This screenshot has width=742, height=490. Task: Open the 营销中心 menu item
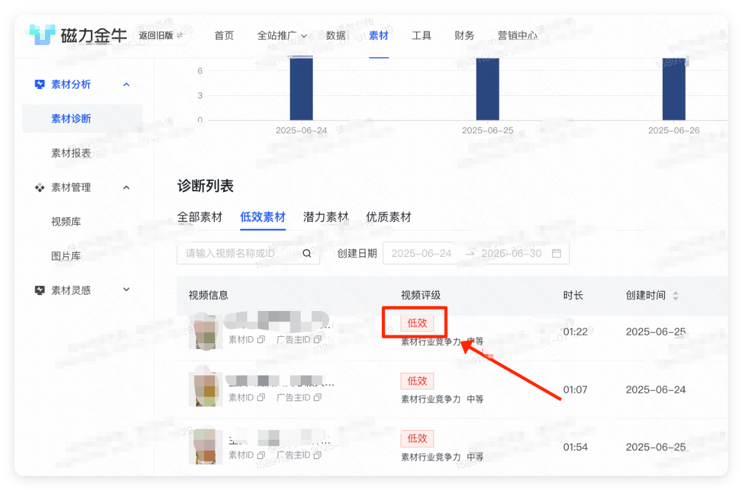coord(519,35)
